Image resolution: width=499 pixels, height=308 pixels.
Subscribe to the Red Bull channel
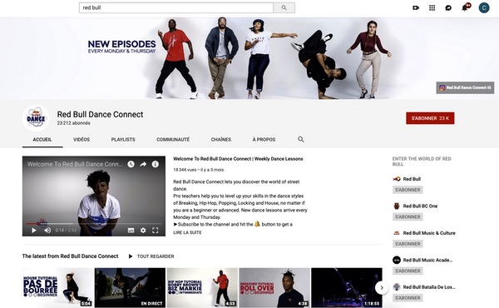click(x=408, y=190)
